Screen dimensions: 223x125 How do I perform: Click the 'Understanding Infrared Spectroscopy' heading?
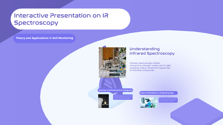click(x=152, y=51)
